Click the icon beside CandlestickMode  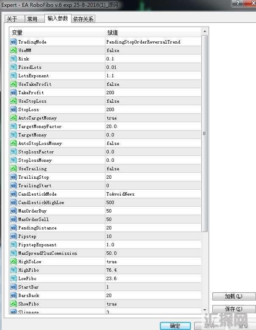tap(13, 194)
